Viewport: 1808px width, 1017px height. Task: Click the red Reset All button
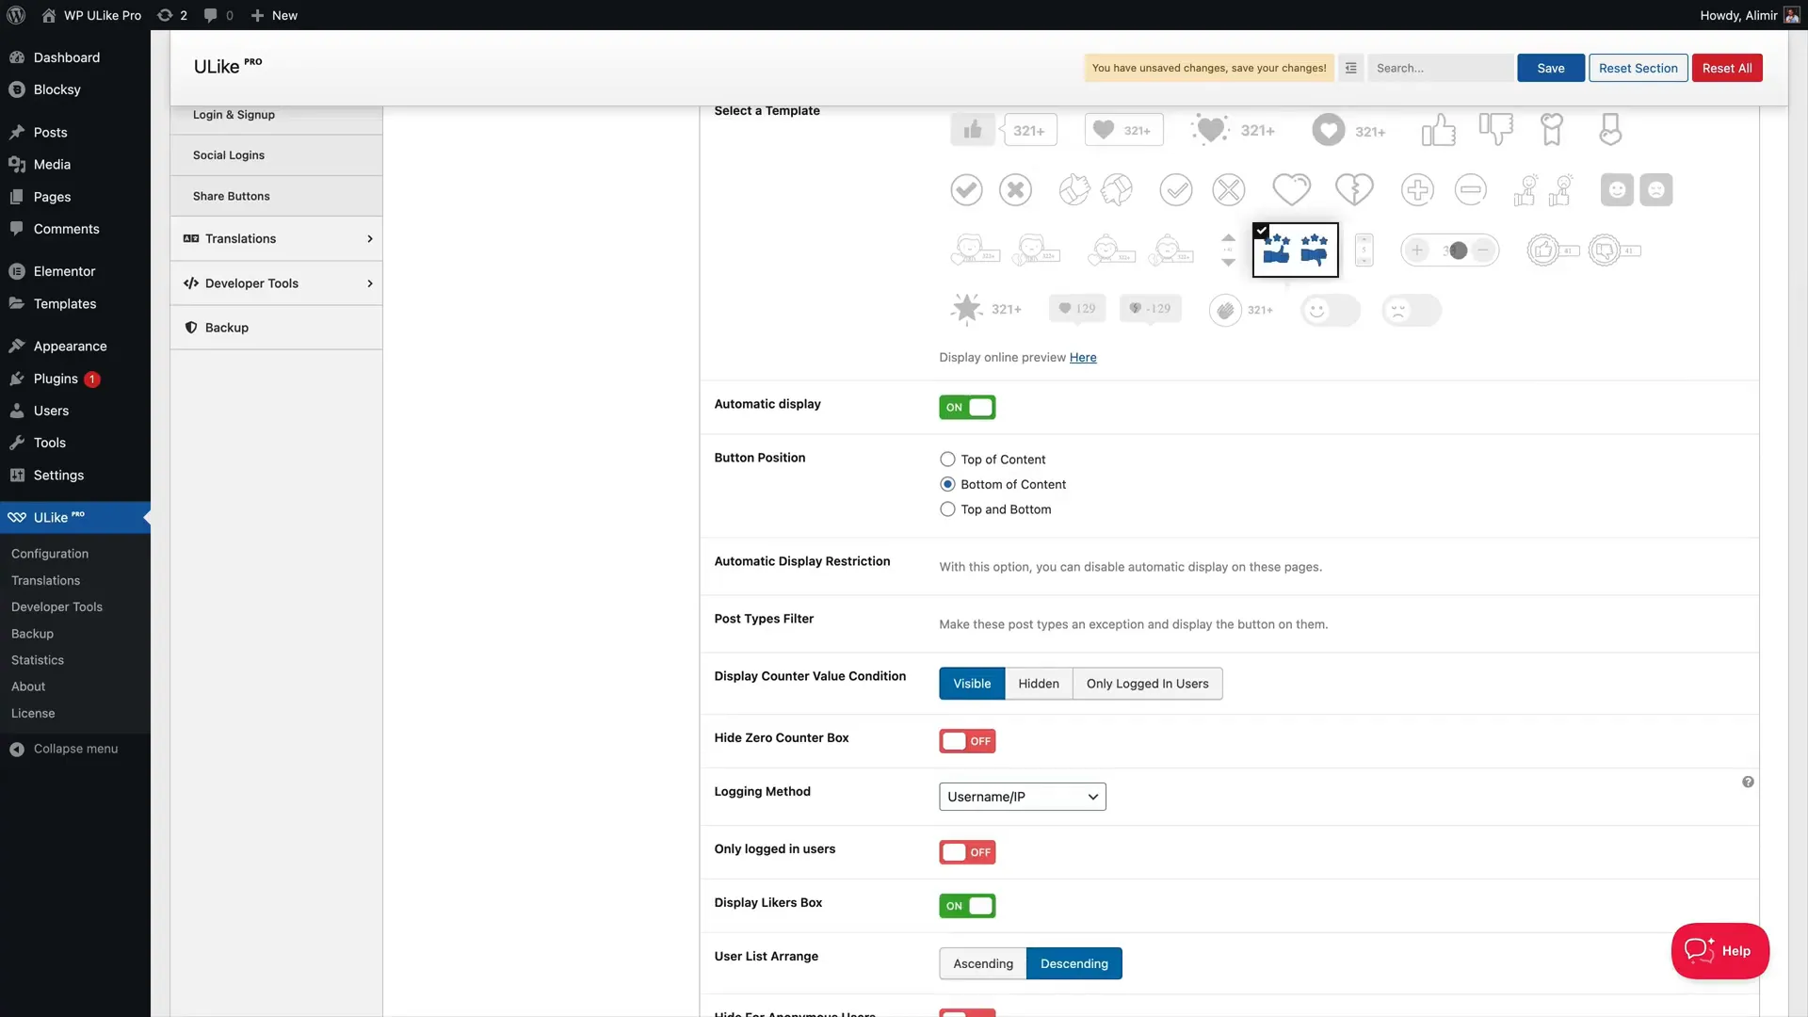click(x=1726, y=68)
